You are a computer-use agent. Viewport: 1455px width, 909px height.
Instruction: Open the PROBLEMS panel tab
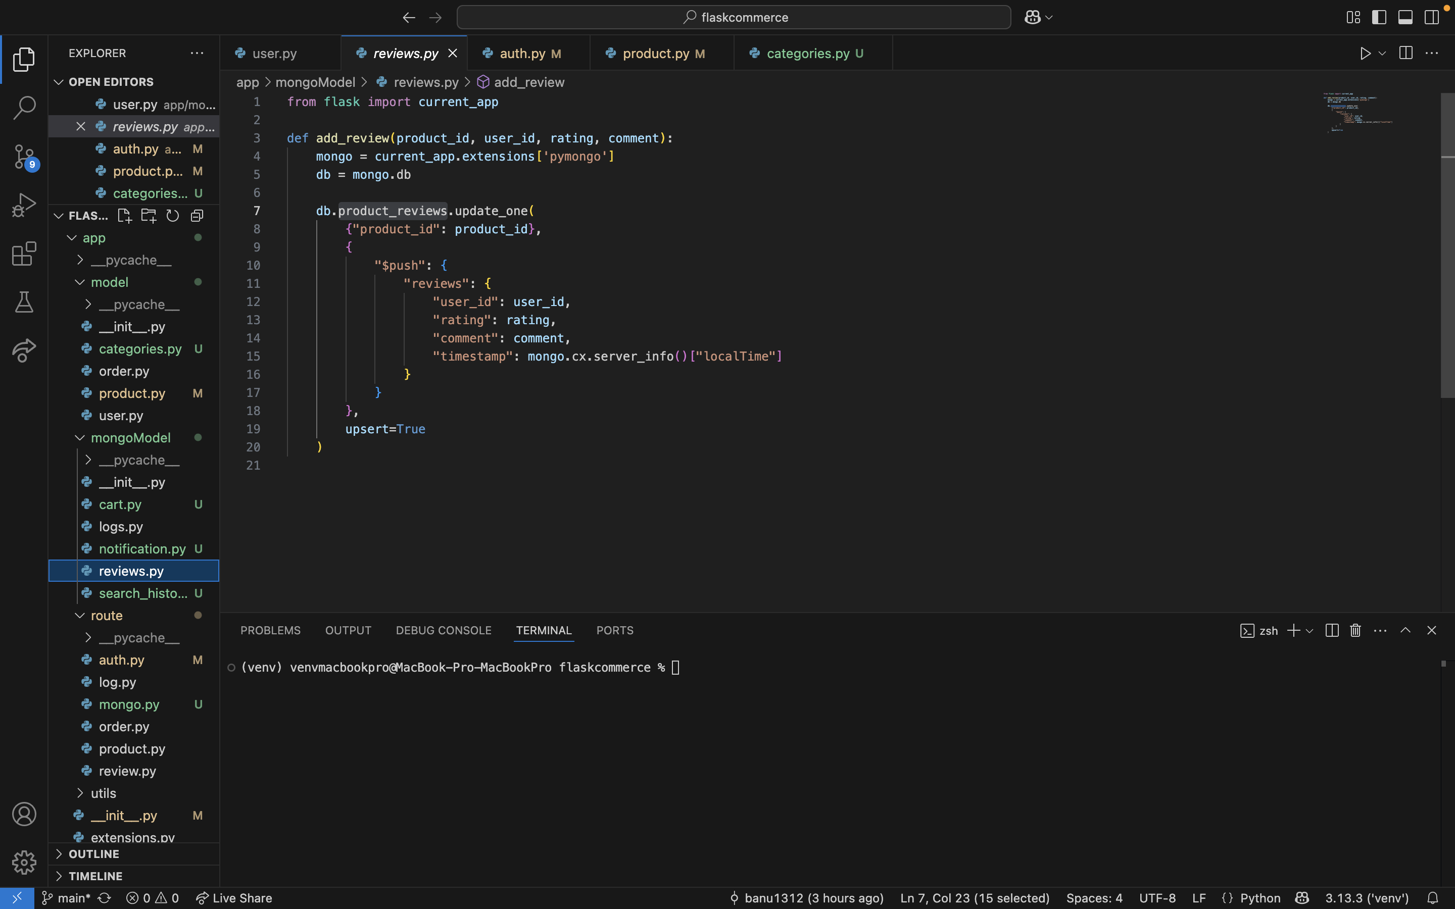[x=271, y=630]
